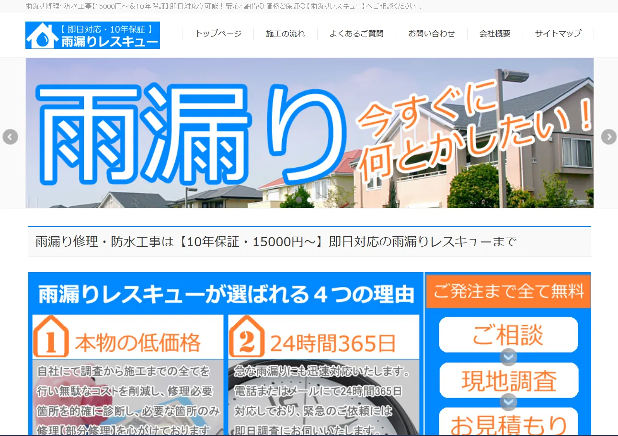Open the 施工の流れ menu item
The image size is (618, 436).
[x=285, y=34]
